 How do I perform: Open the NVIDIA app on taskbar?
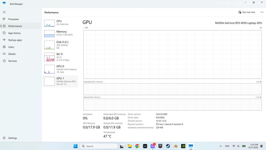pyautogui.click(x=183, y=146)
